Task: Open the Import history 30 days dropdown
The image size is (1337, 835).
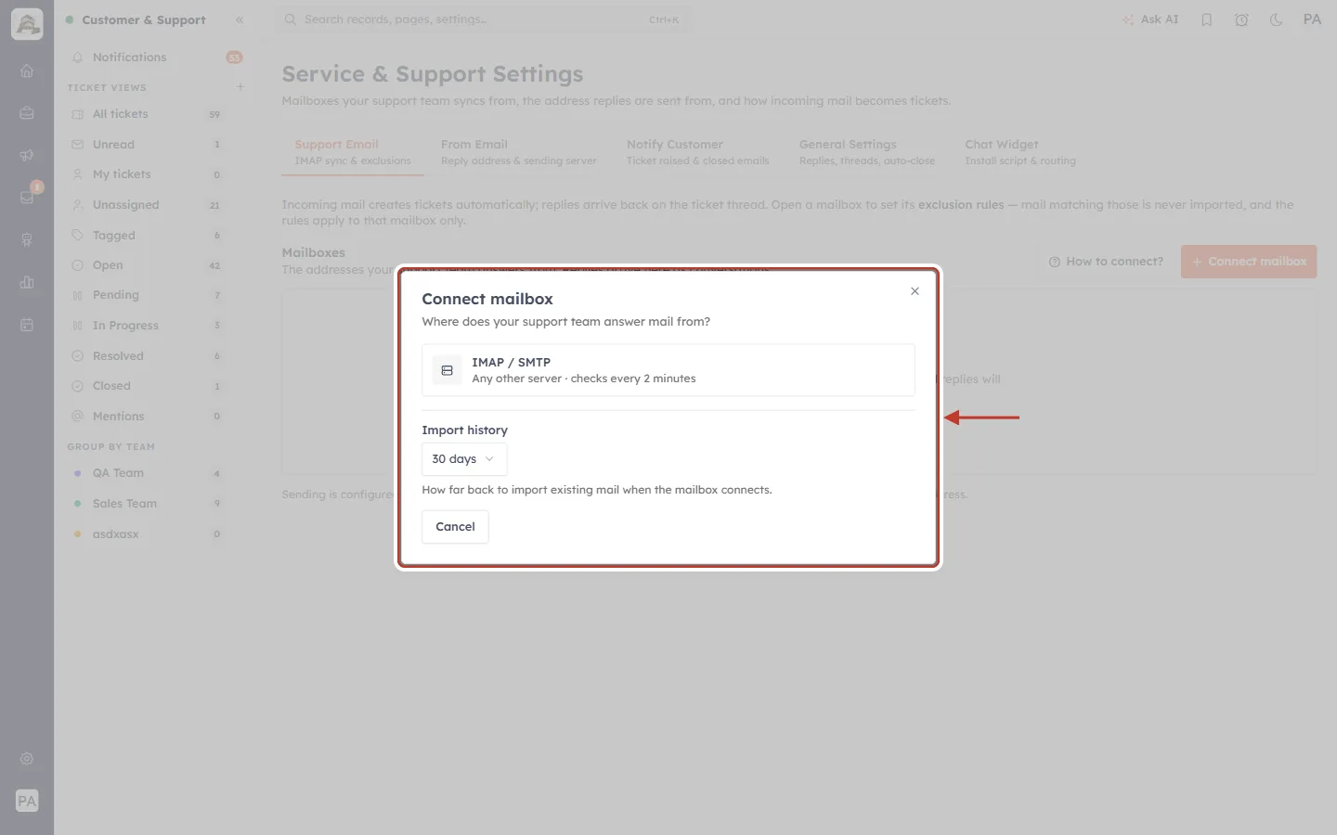Action: pyautogui.click(x=464, y=459)
